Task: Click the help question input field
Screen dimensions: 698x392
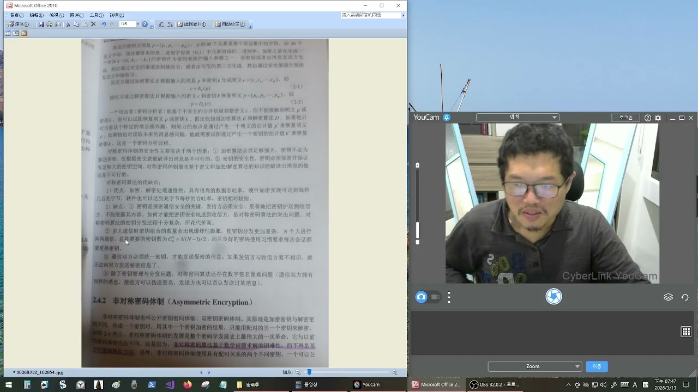Action: 371,15
